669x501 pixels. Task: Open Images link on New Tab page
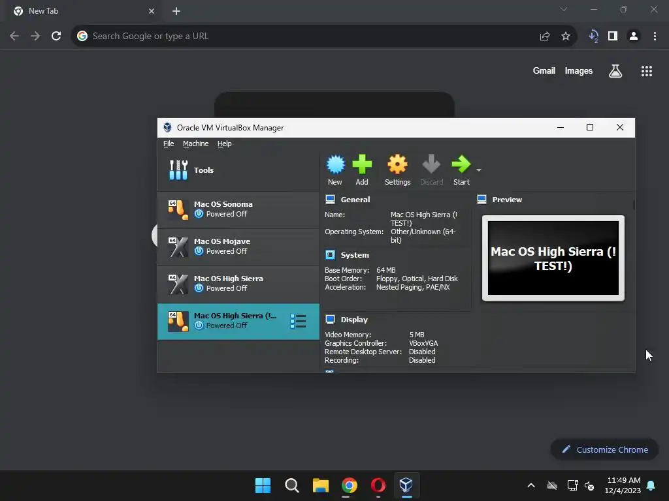pyautogui.click(x=579, y=70)
